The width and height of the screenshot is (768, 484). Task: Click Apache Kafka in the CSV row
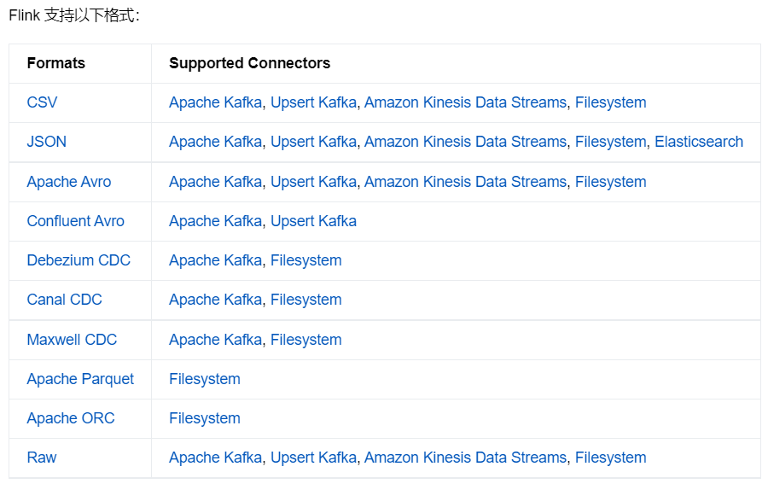tap(215, 102)
